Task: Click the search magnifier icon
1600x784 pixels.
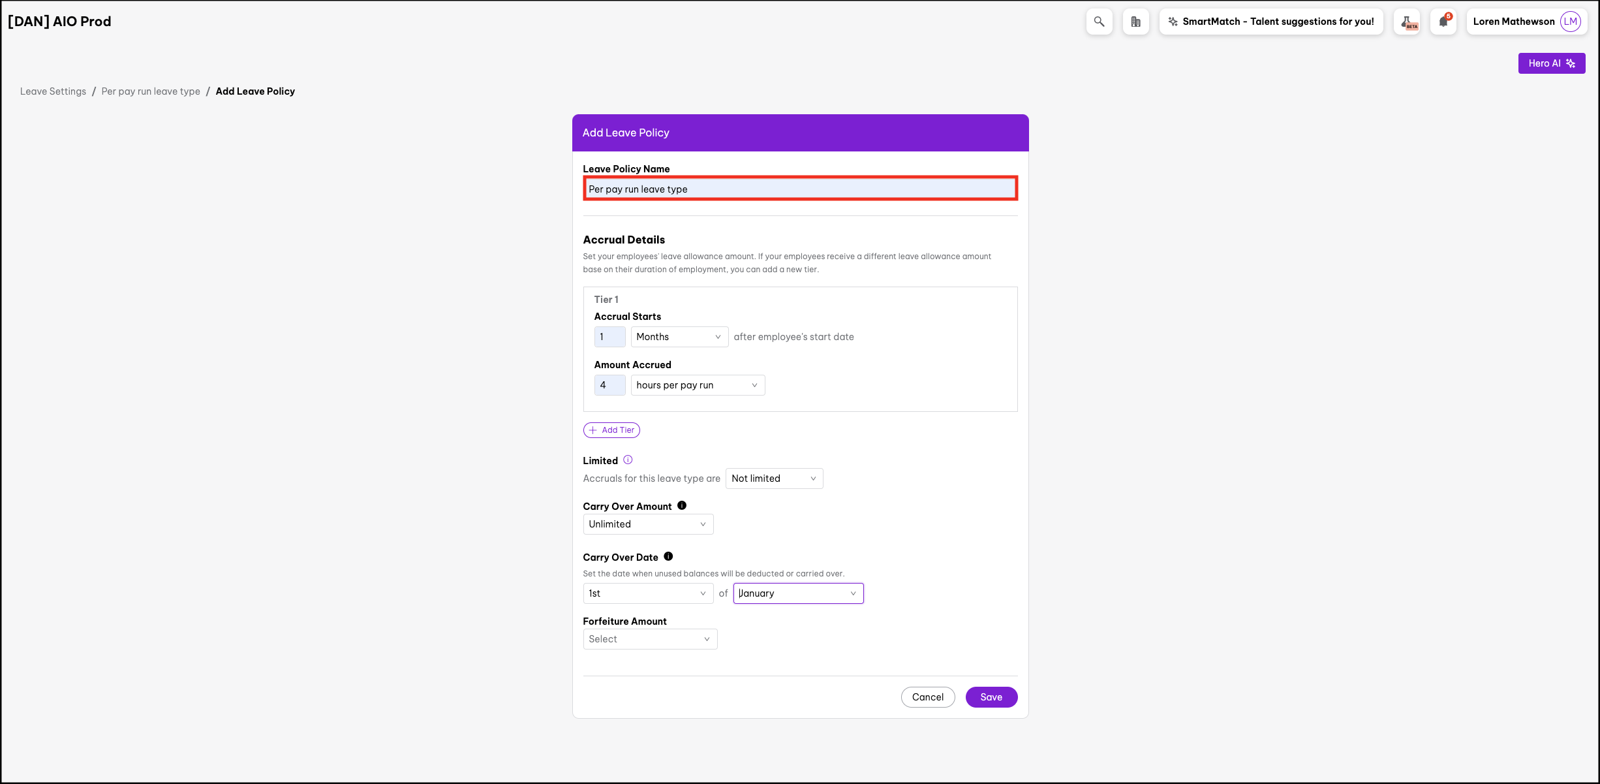Action: tap(1099, 22)
